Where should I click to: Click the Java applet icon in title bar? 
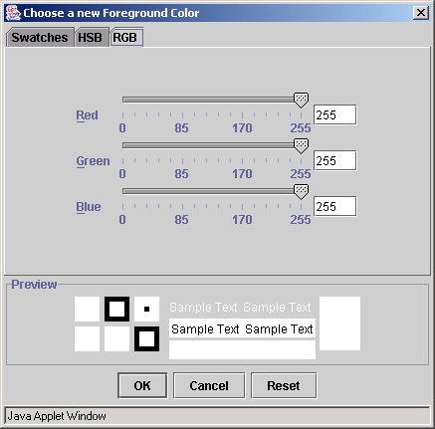tap(13, 13)
